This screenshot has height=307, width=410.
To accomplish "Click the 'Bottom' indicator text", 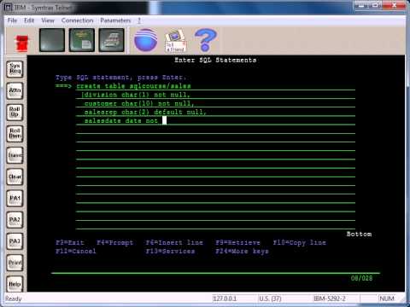I will (359, 234).
